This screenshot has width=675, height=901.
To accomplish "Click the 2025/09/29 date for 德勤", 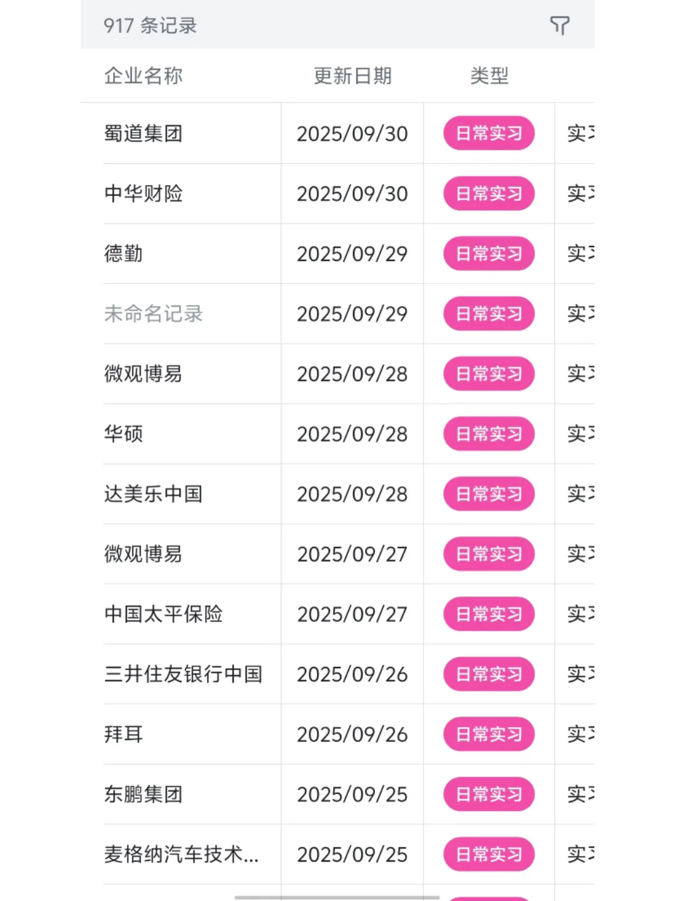I will tap(352, 253).
